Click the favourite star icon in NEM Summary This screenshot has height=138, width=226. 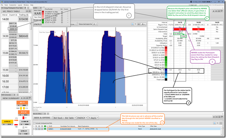pos(22,98)
